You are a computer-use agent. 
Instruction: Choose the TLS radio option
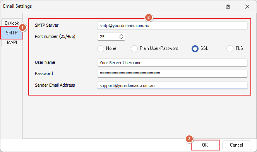pyautogui.click(x=230, y=48)
